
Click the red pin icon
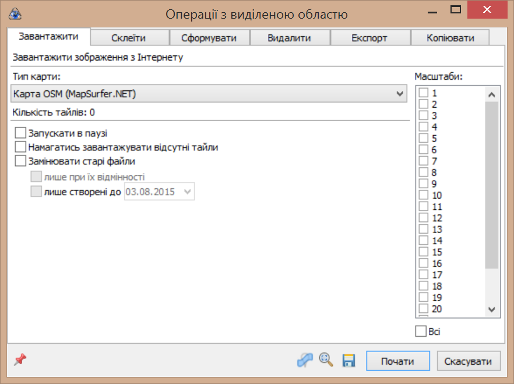click(20, 361)
